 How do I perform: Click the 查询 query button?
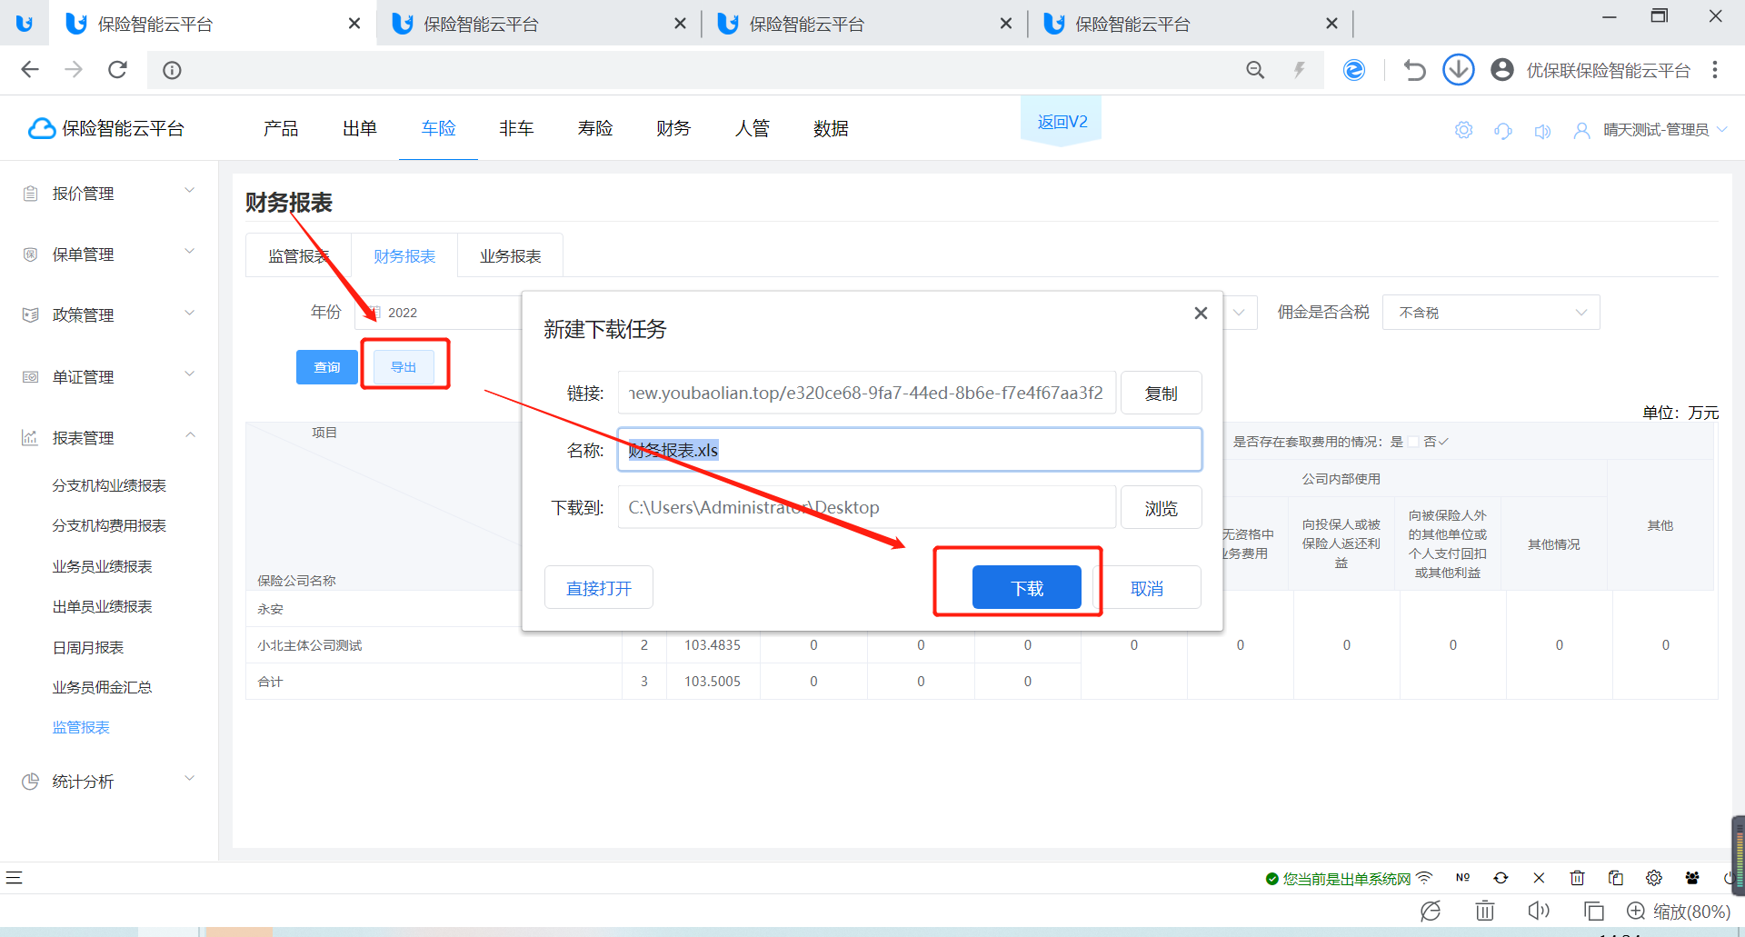[327, 367]
